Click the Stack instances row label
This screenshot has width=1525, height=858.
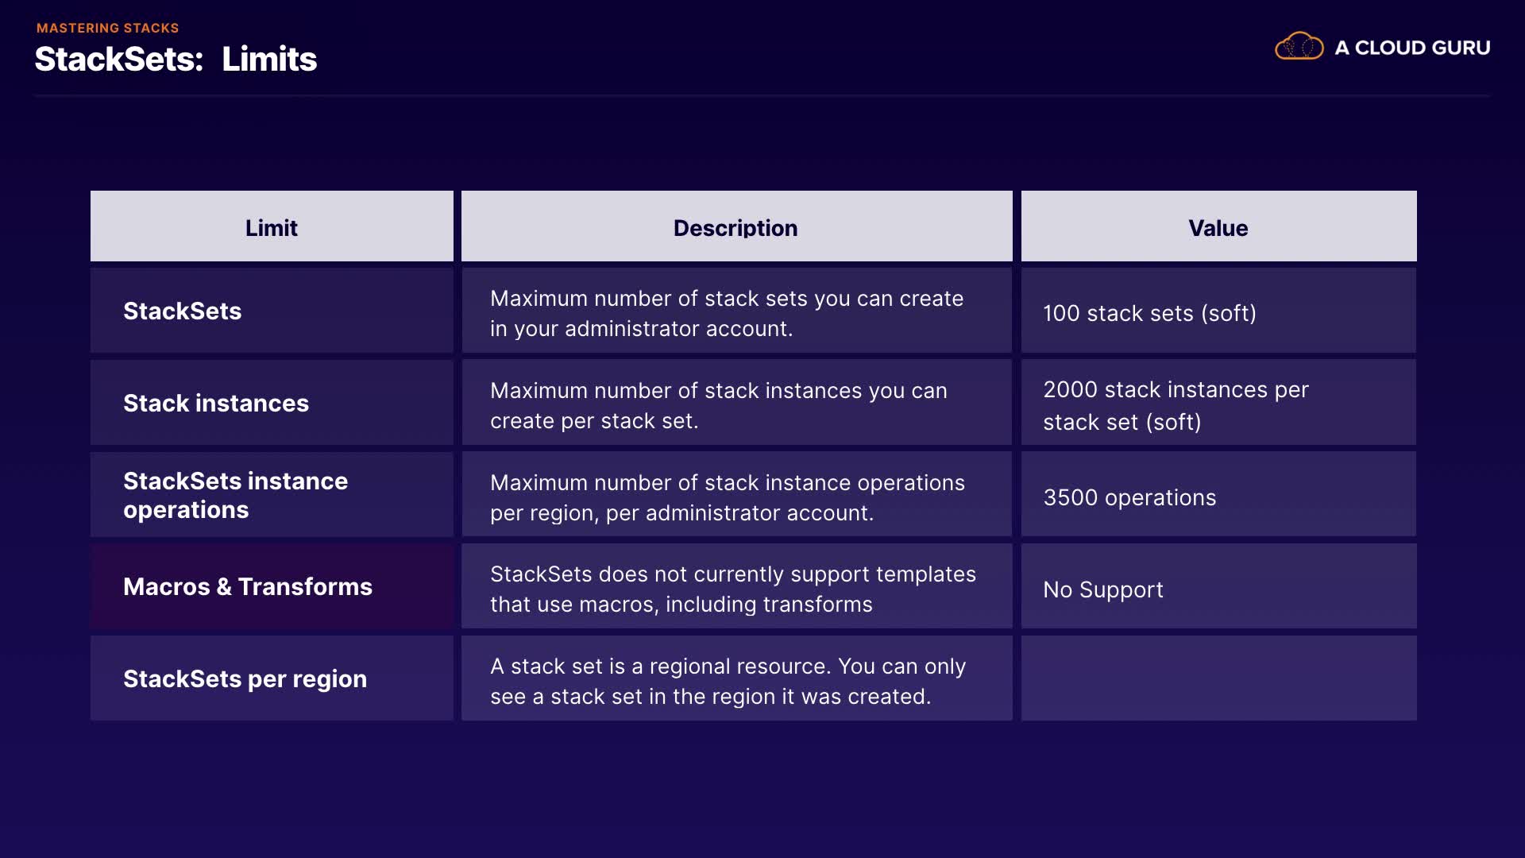216,403
